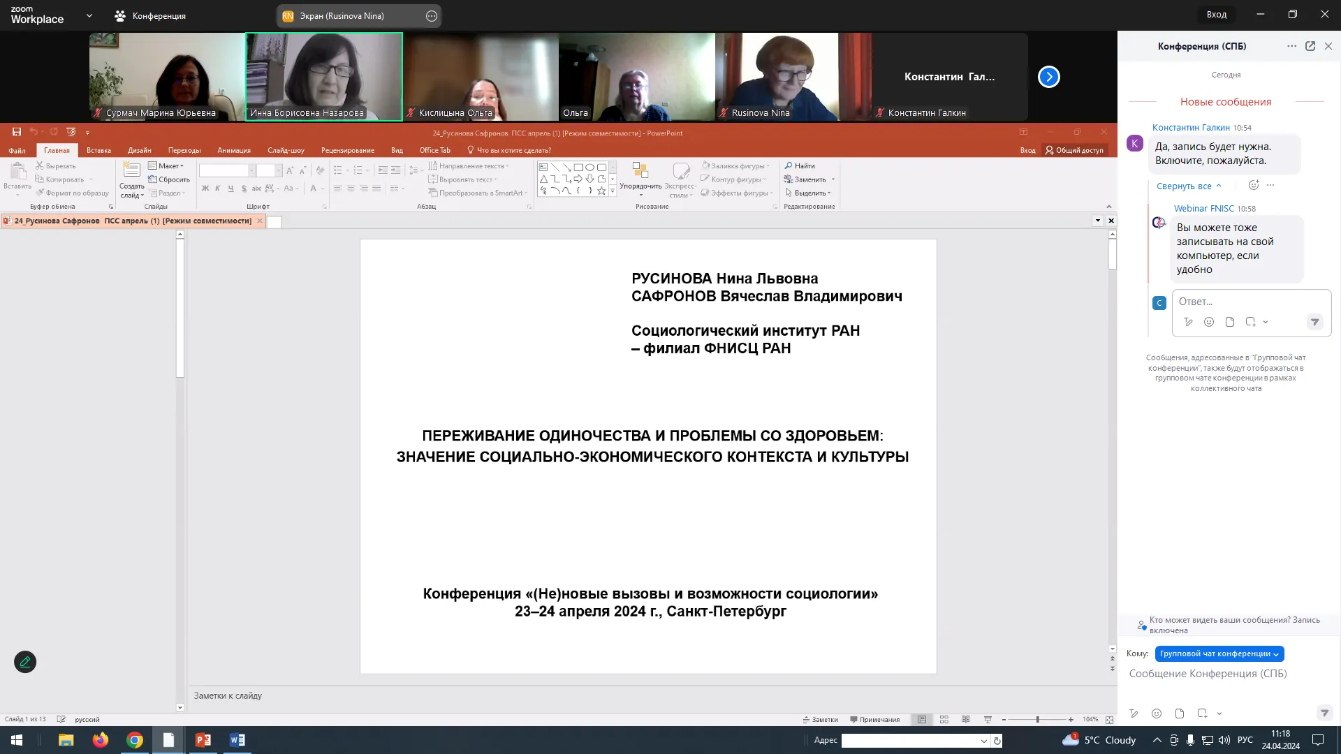This screenshot has height=754, width=1341.
Task: Expand the Zoom Workplace dropdown arrow
Action: [x=89, y=15]
